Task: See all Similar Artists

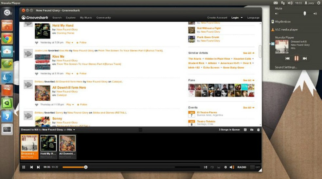Action: [x=249, y=53]
